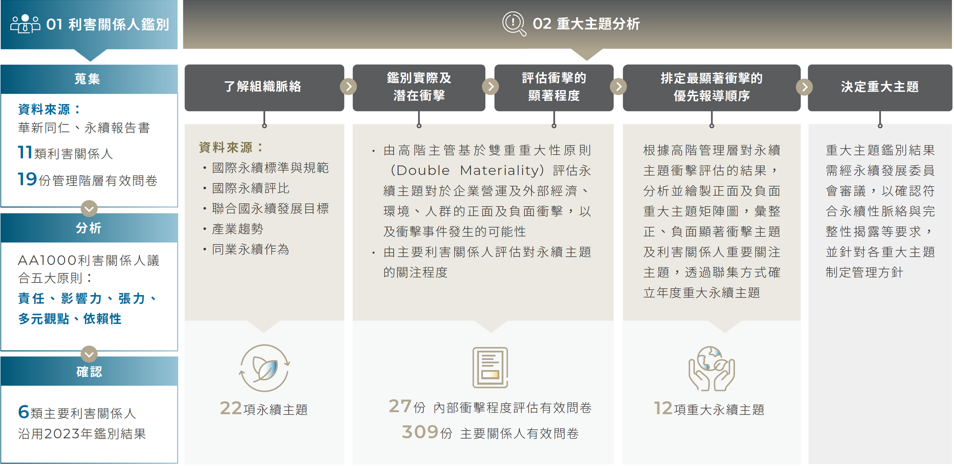The width and height of the screenshot is (954, 466).
Task: Click the 鑑別實際及潛在衝擊 step box
Action: (x=419, y=88)
